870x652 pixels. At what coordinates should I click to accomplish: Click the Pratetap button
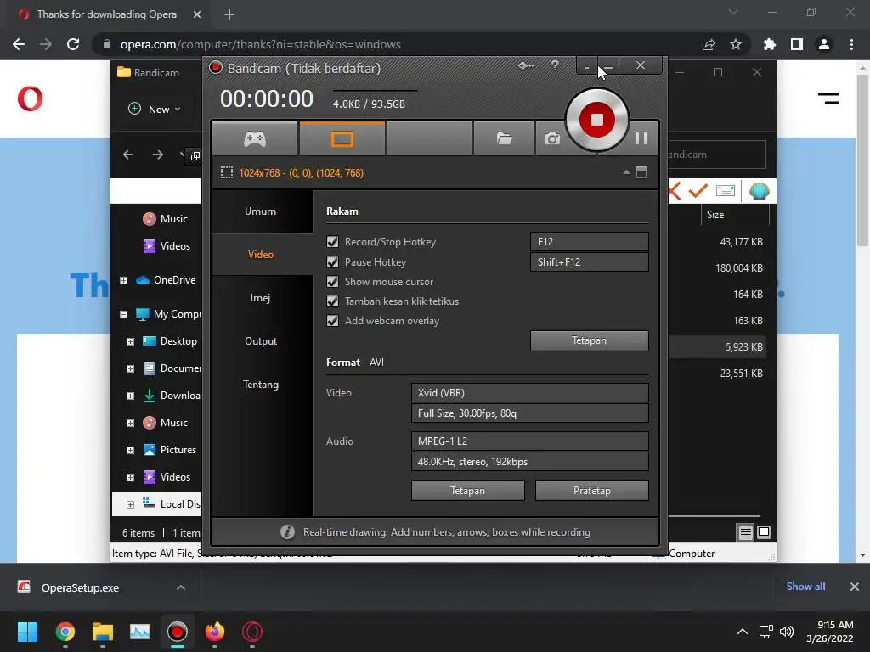coord(591,491)
